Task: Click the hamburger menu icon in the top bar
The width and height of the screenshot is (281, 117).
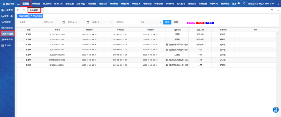Action: [18, 4]
